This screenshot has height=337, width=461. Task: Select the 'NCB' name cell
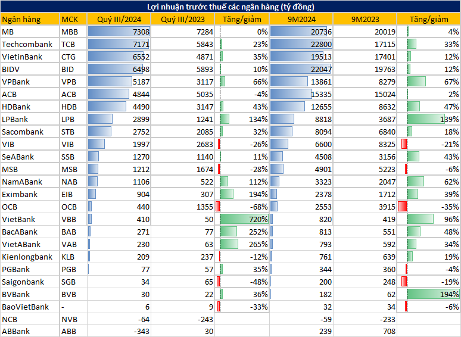click(30, 319)
